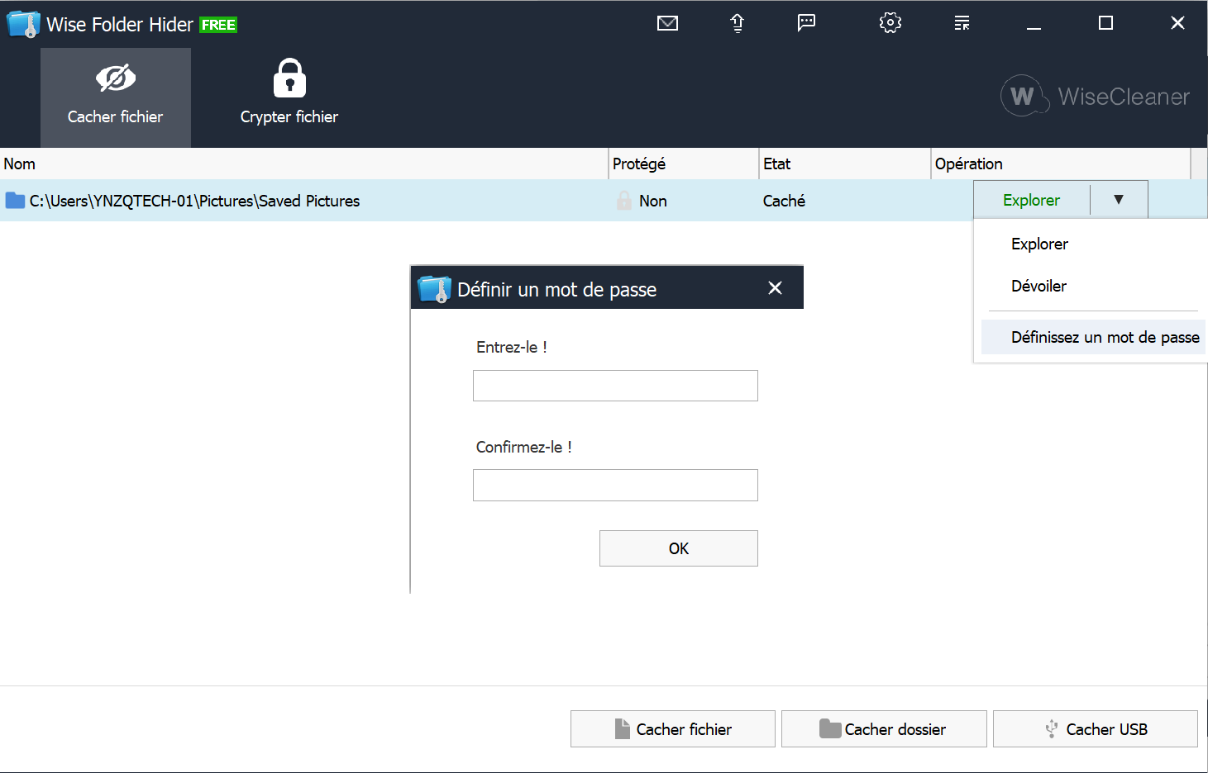This screenshot has height=773, width=1208.
Task: Open the WiseCleaner logo link
Action: (1095, 97)
